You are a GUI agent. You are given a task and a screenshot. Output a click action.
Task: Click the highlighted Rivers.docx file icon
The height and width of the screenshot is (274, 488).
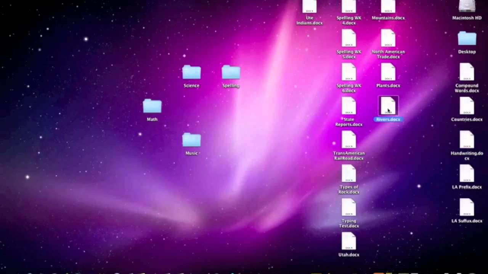[388, 106]
